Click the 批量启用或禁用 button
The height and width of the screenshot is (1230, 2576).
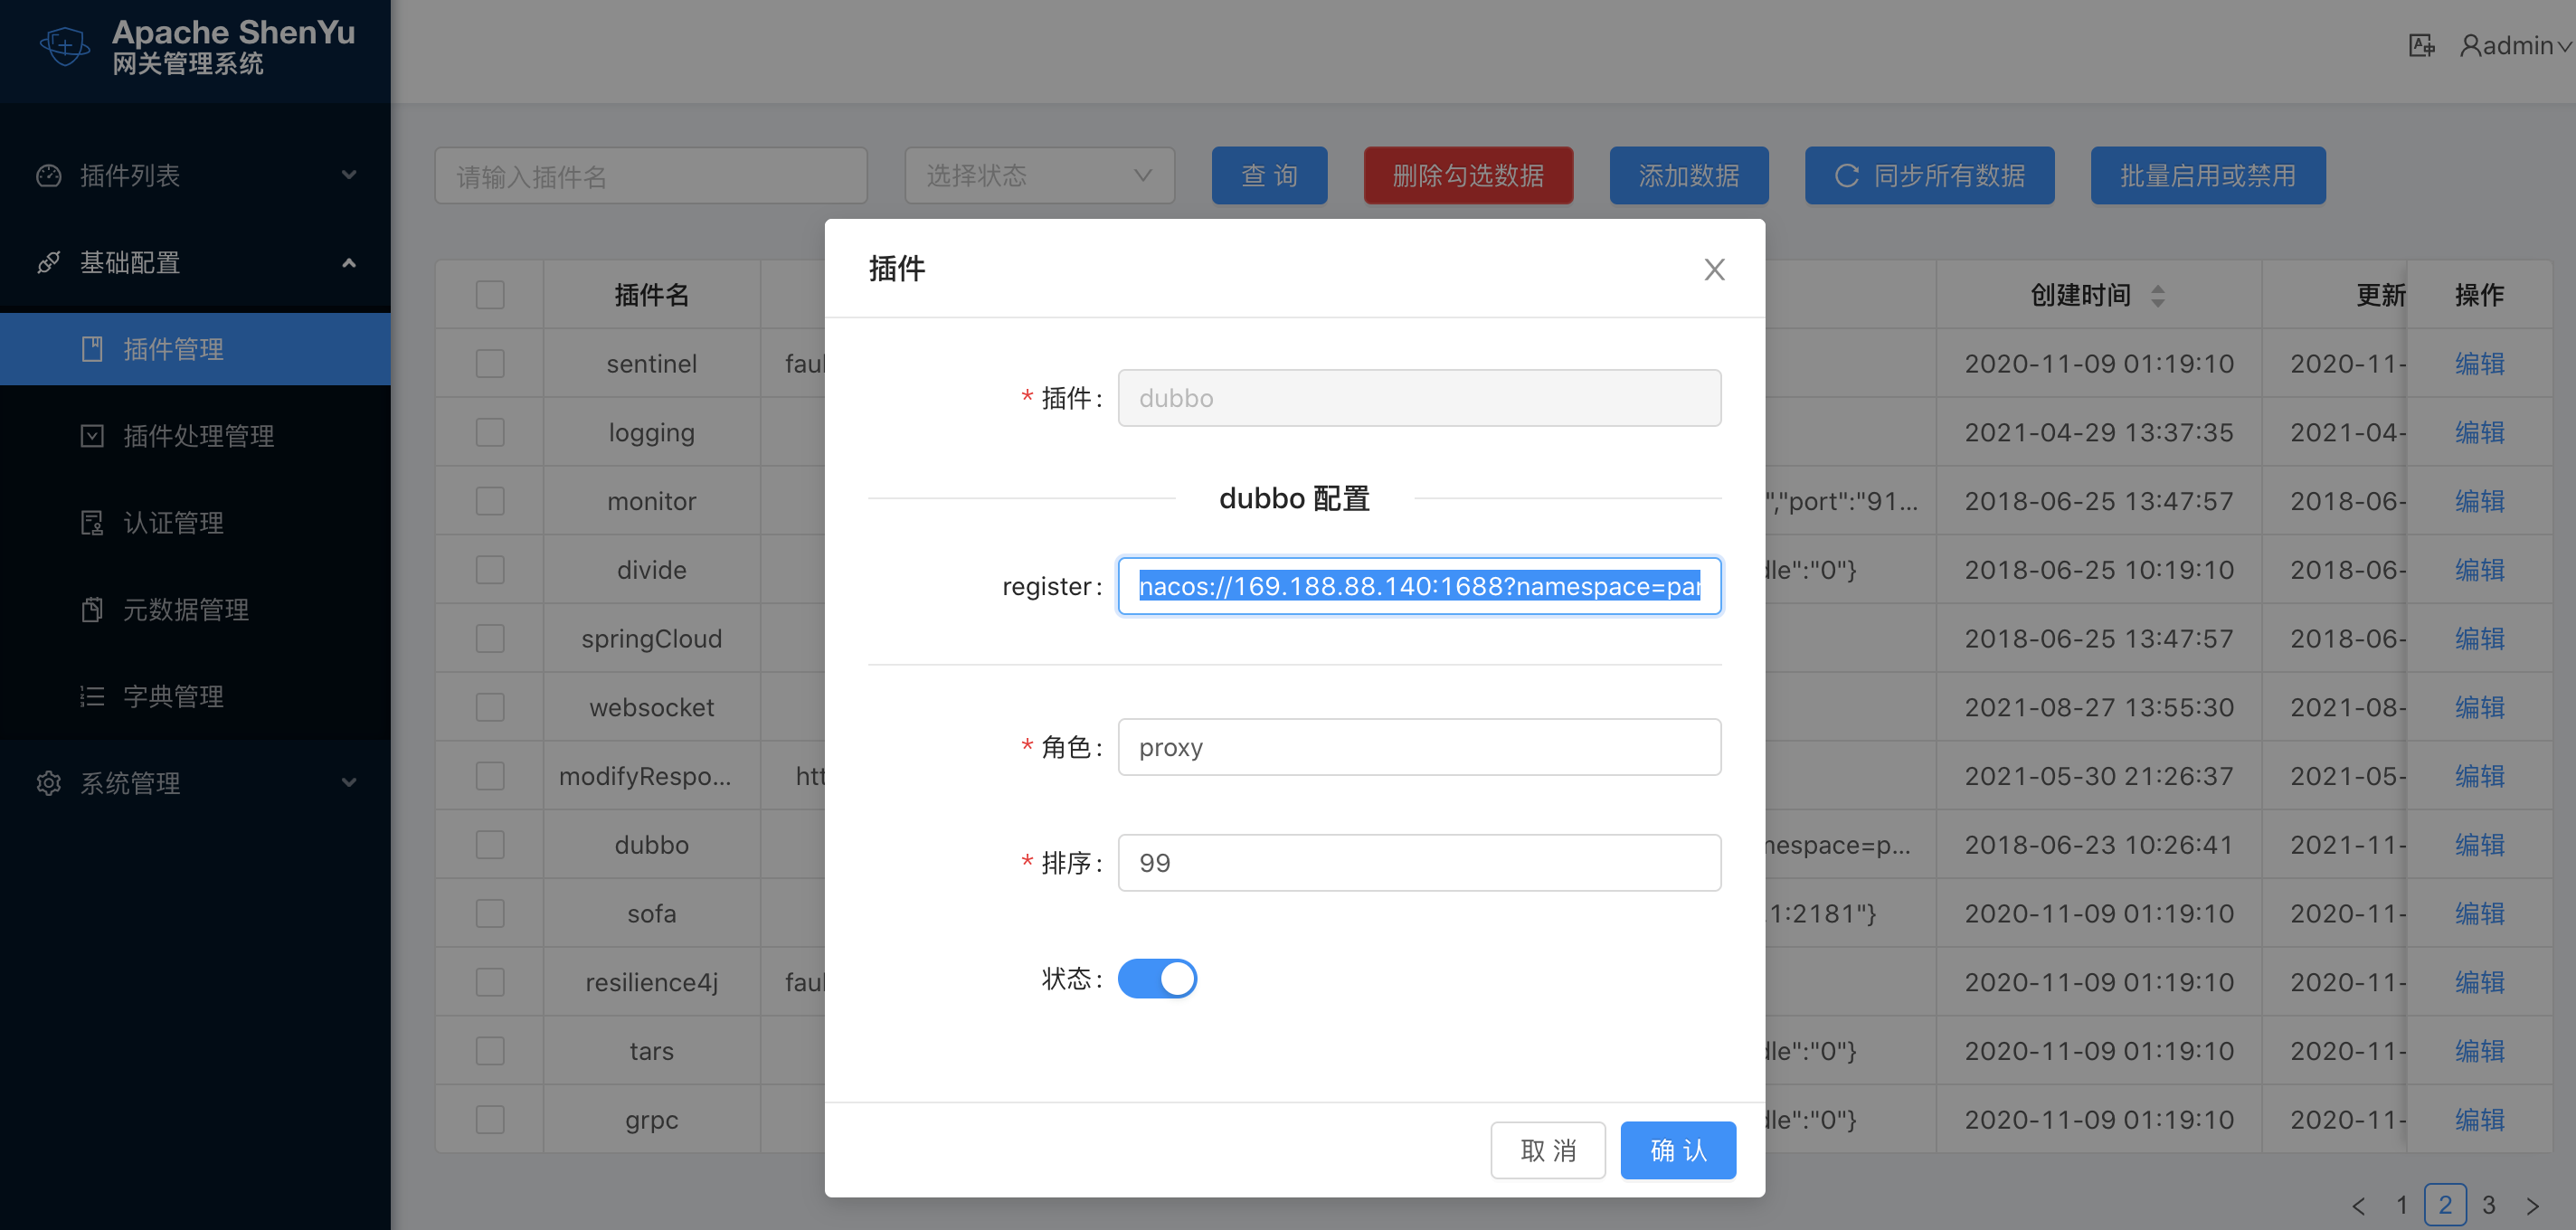point(2208,176)
